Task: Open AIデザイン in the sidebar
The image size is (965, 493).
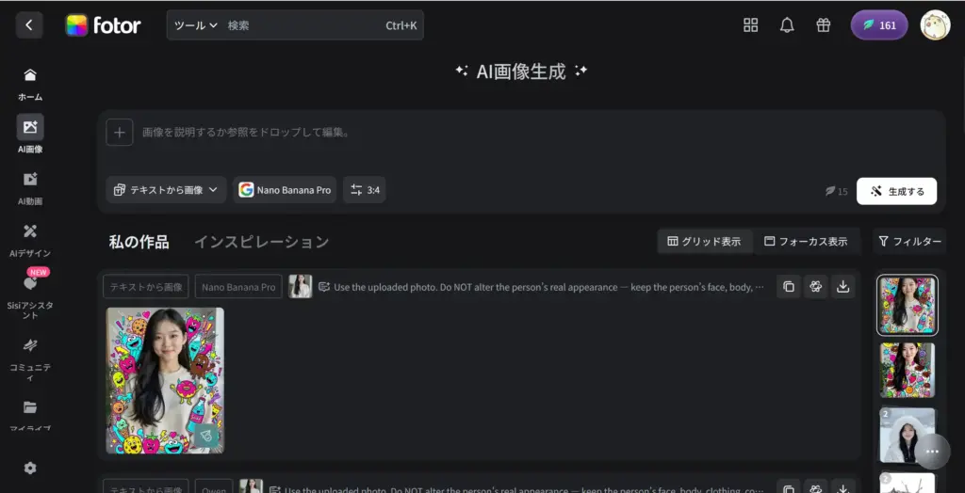Action: point(30,240)
